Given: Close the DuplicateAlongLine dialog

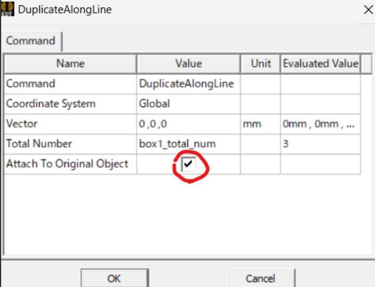Looking at the screenshot, I should coord(368,9).
